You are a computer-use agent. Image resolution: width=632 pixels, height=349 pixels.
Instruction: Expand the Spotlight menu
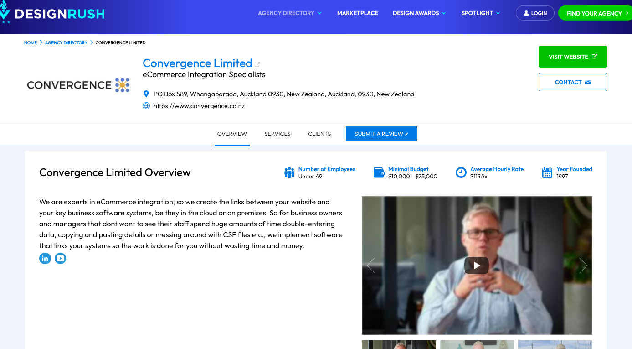coord(481,13)
